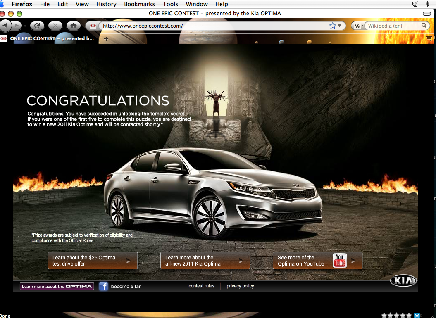Image resolution: width=436 pixels, height=318 pixels.
Task: Open the Wikipedia search engine selector
Action: pyautogui.click(x=359, y=26)
